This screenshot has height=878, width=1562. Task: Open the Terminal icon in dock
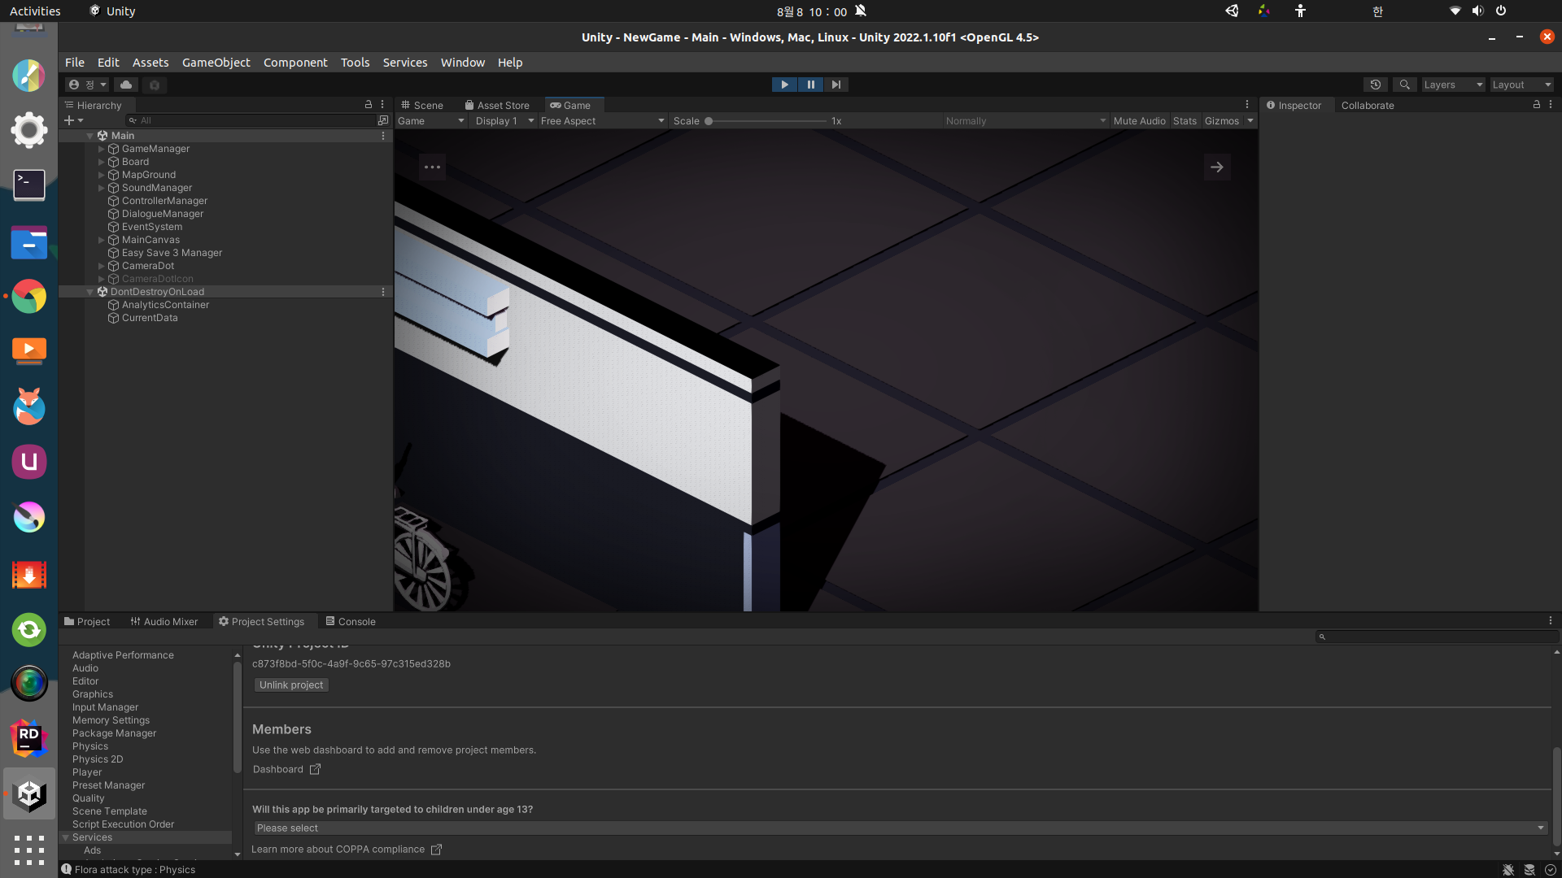pyautogui.click(x=29, y=185)
